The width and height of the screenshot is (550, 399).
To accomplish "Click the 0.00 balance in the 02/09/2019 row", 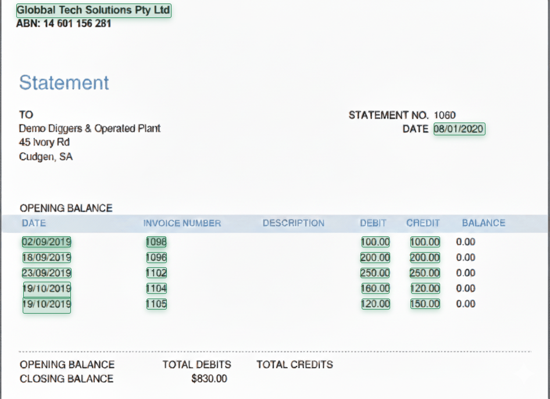I will 466,242.
